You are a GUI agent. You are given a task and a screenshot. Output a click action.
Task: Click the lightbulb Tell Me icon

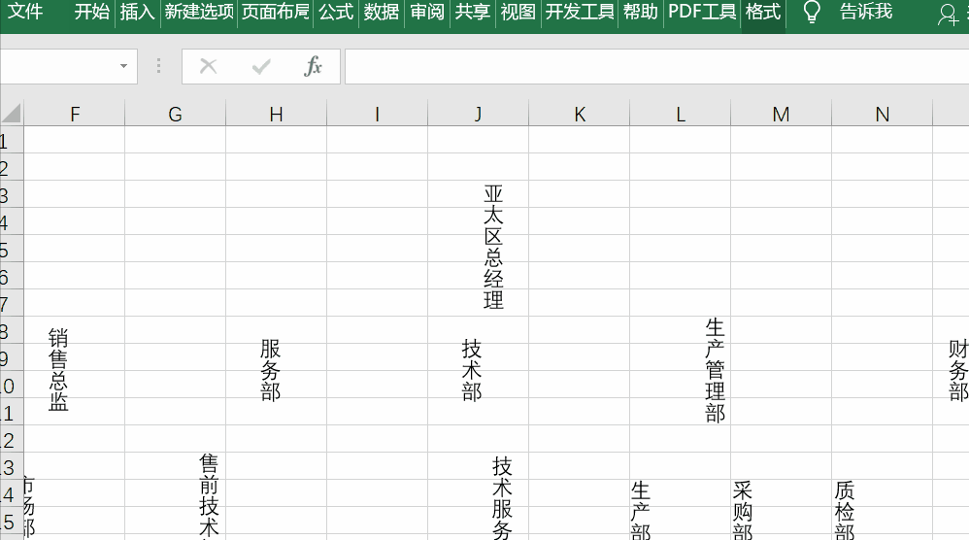coord(812,12)
